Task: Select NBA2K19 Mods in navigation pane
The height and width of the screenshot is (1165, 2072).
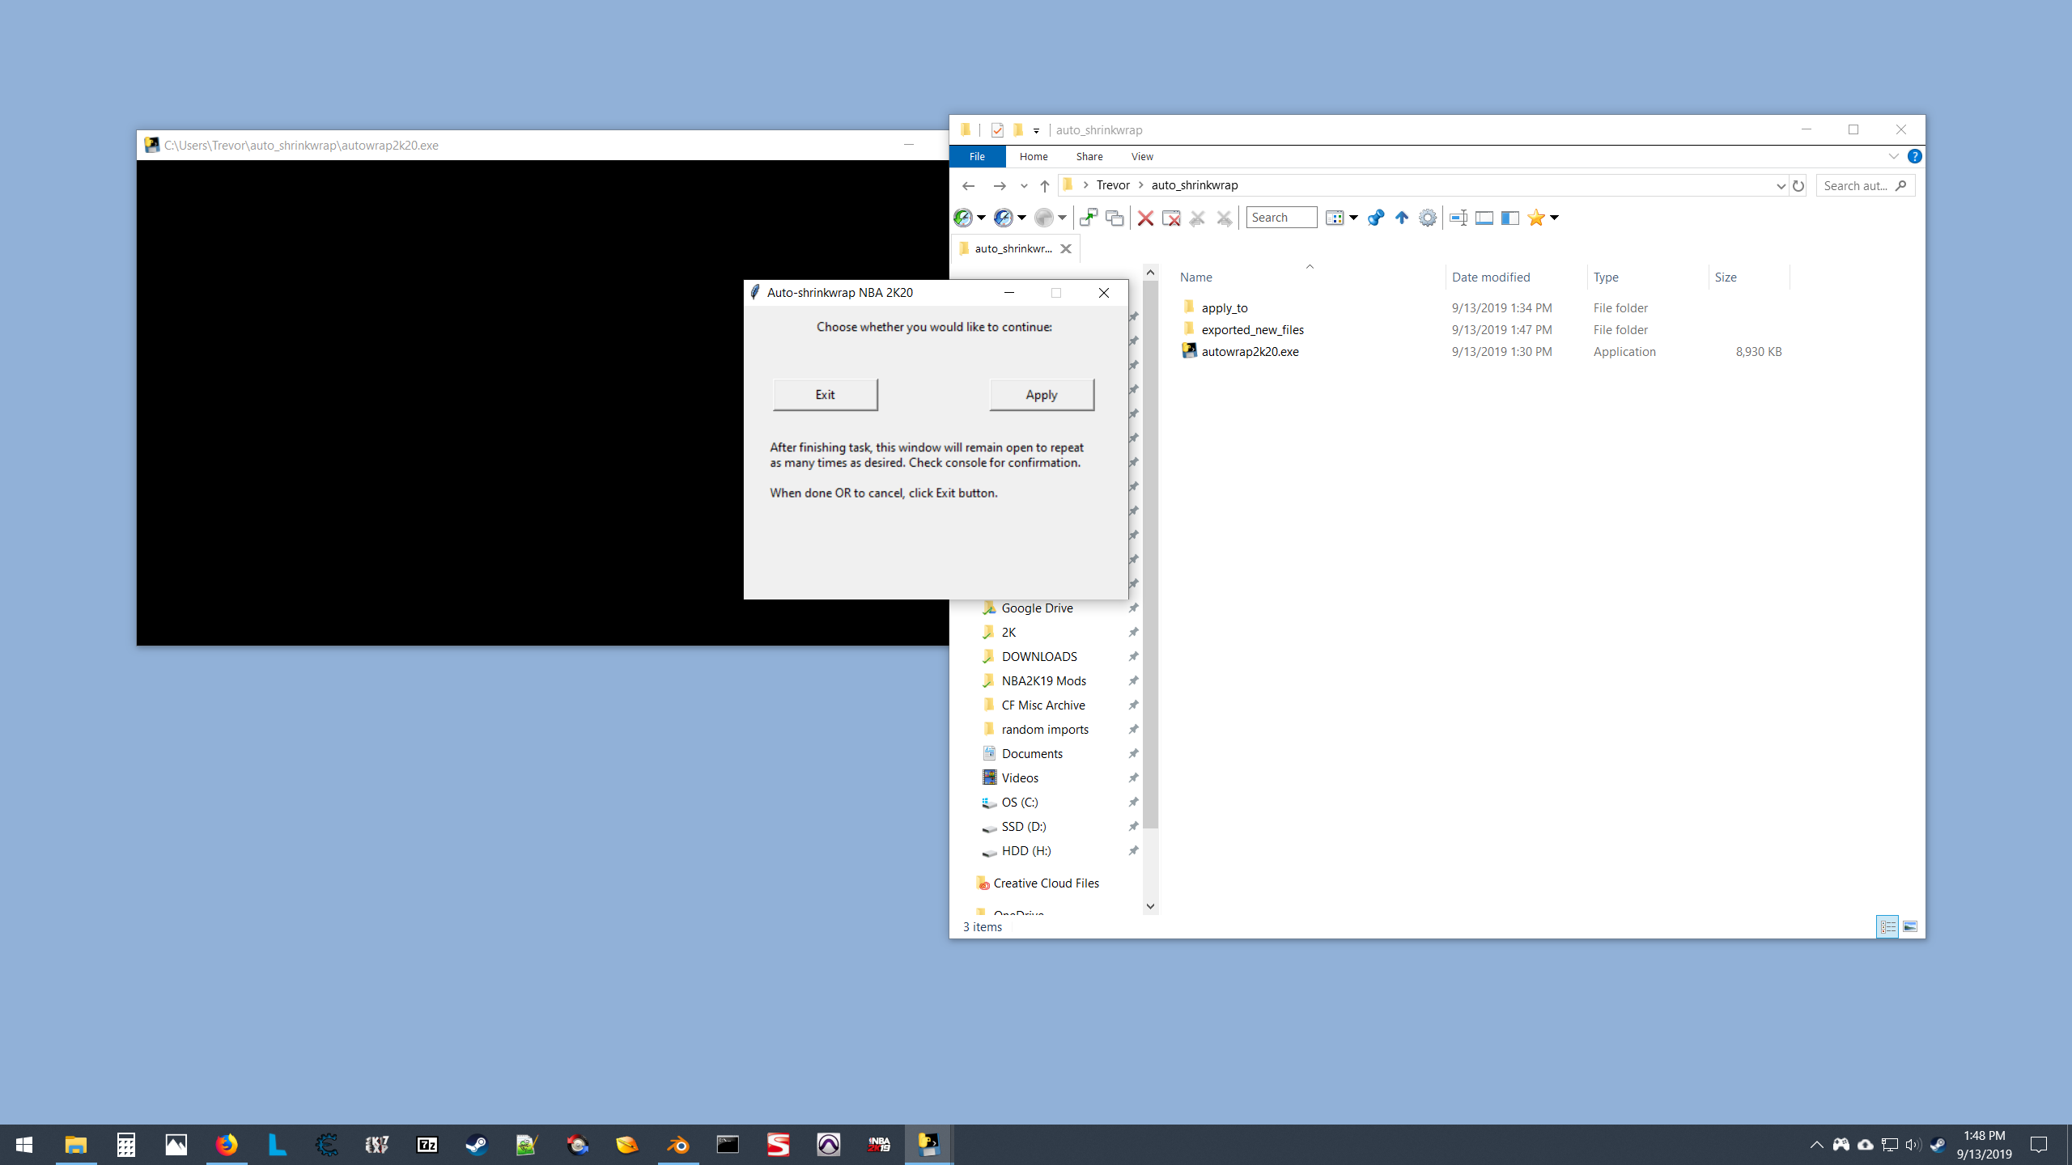Action: coord(1043,680)
